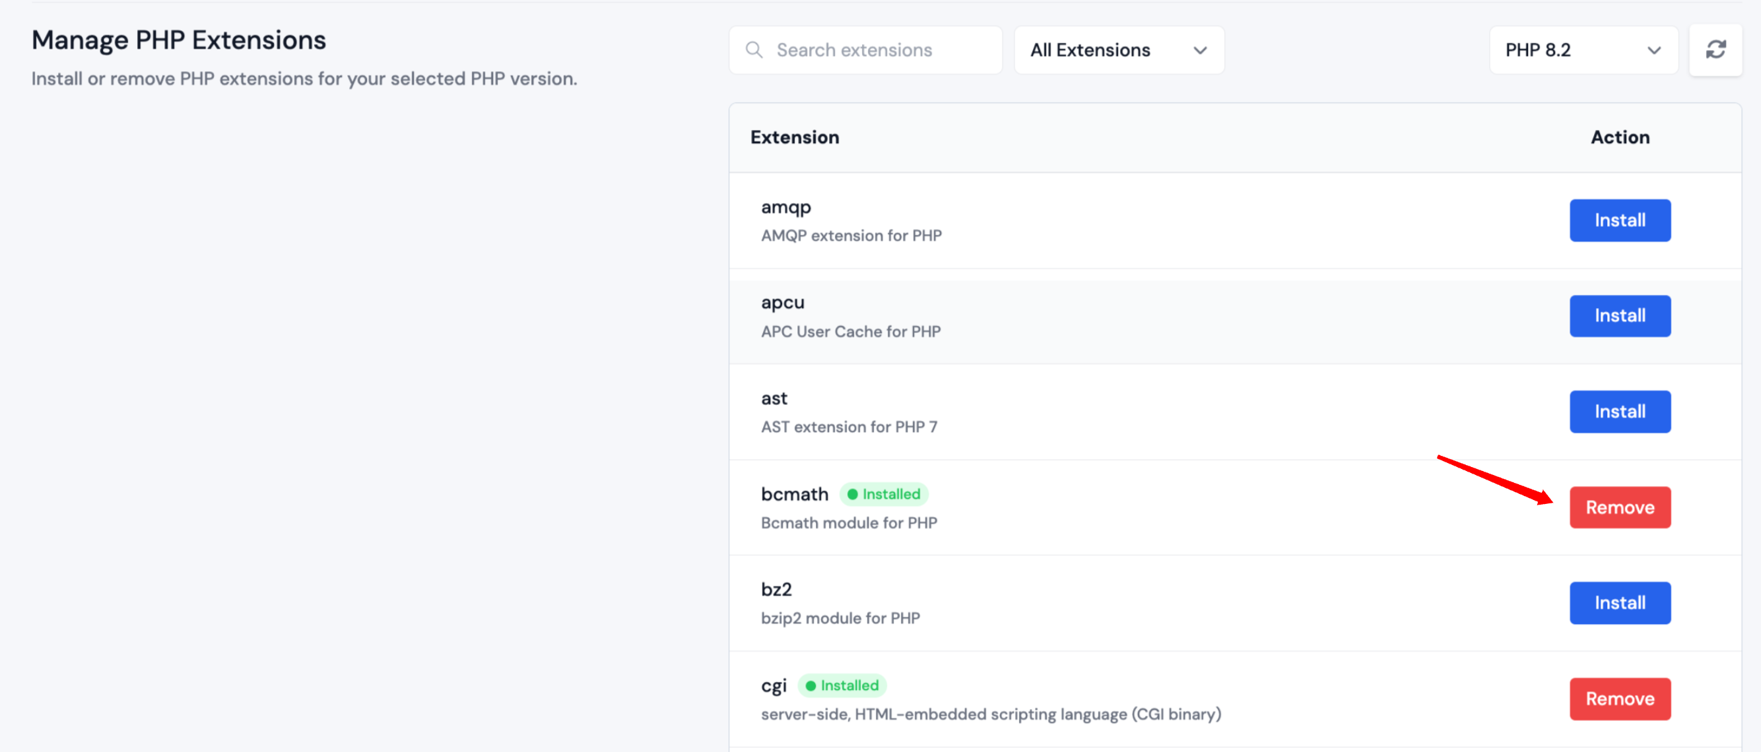This screenshot has height=752, width=1761.
Task: Install the bz2 extension
Action: [x=1620, y=602]
